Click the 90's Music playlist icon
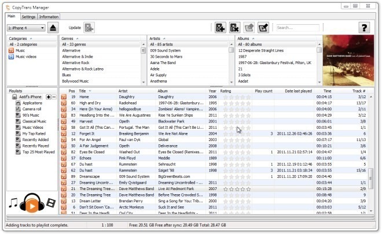This screenshot has width=382, height=234. coord(18,115)
